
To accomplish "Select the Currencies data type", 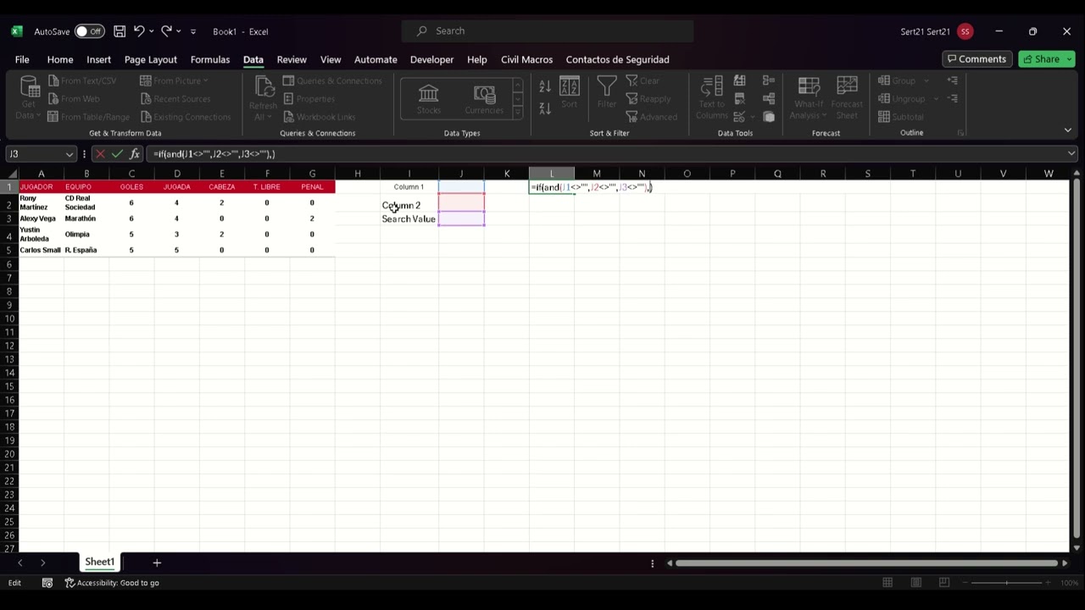I will (484, 98).
